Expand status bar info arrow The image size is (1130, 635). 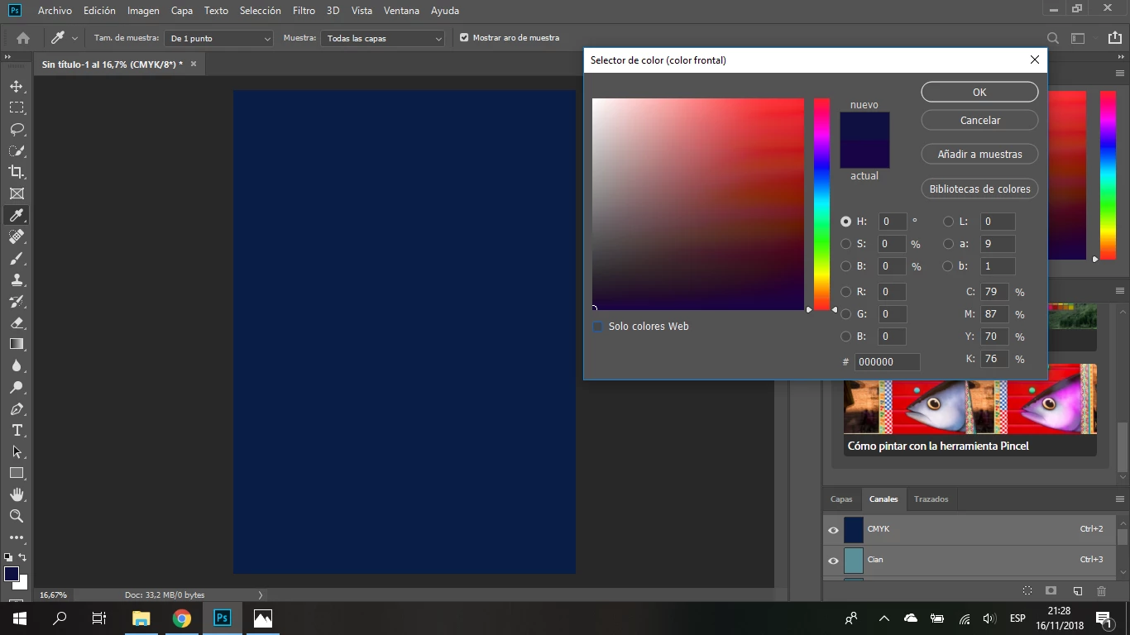(x=261, y=594)
